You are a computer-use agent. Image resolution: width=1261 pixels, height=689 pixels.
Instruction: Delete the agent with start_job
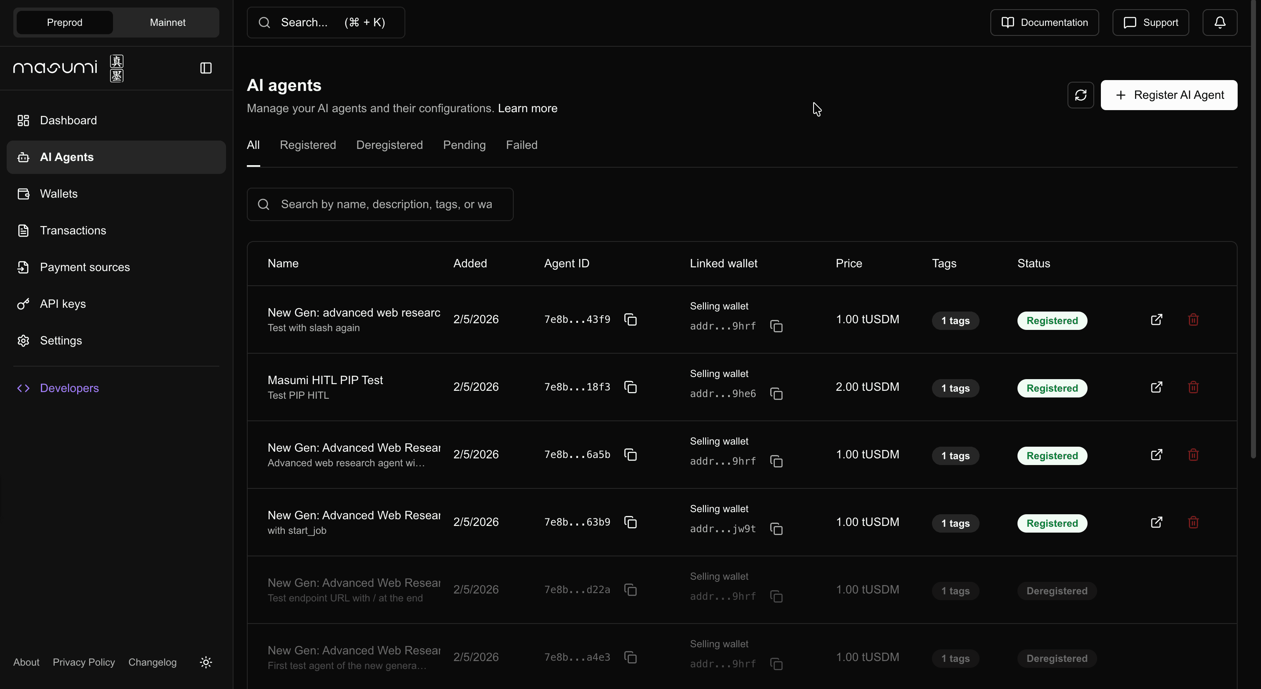[x=1193, y=522]
